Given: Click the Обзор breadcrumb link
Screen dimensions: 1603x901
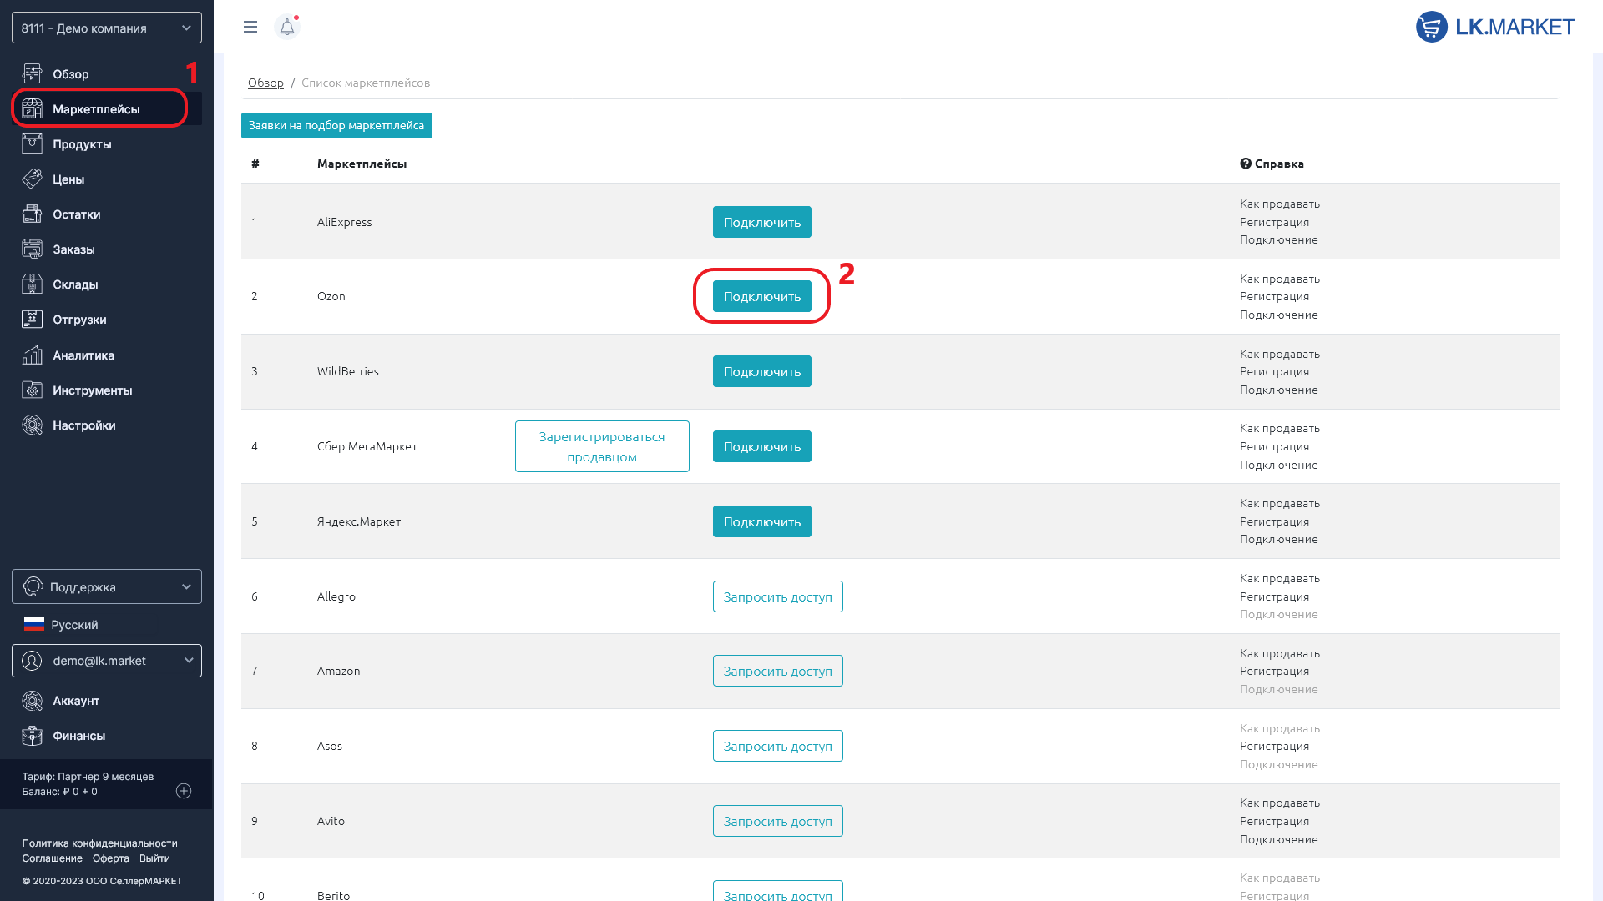Looking at the screenshot, I should (x=265, y=83).
